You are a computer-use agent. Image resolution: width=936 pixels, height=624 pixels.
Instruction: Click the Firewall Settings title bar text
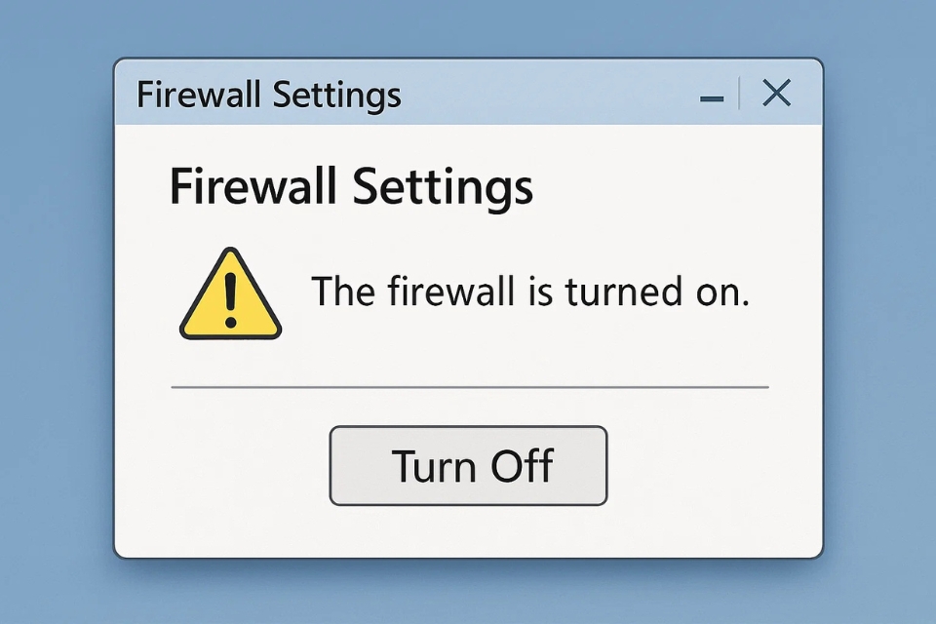click(x=269, y=95)
